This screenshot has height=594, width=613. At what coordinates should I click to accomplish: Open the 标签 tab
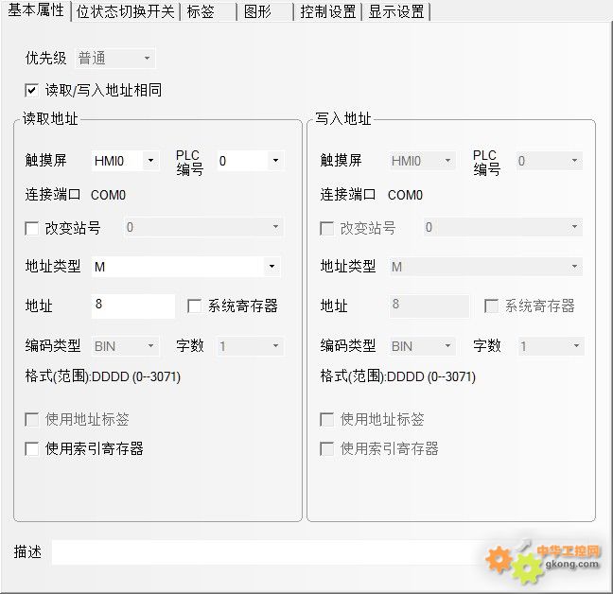(200, 11)
